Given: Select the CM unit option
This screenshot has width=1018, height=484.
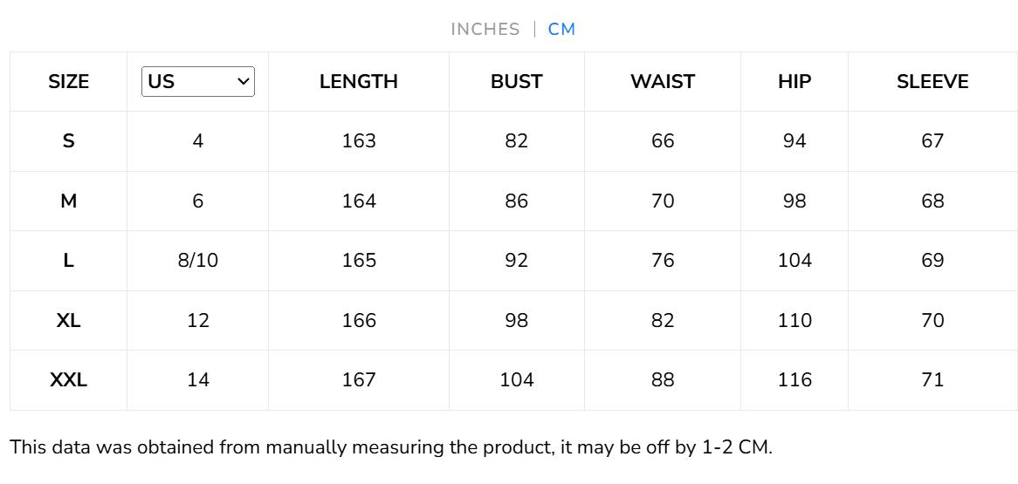Looking at the screenshot, I should click(x=561, y=30).
